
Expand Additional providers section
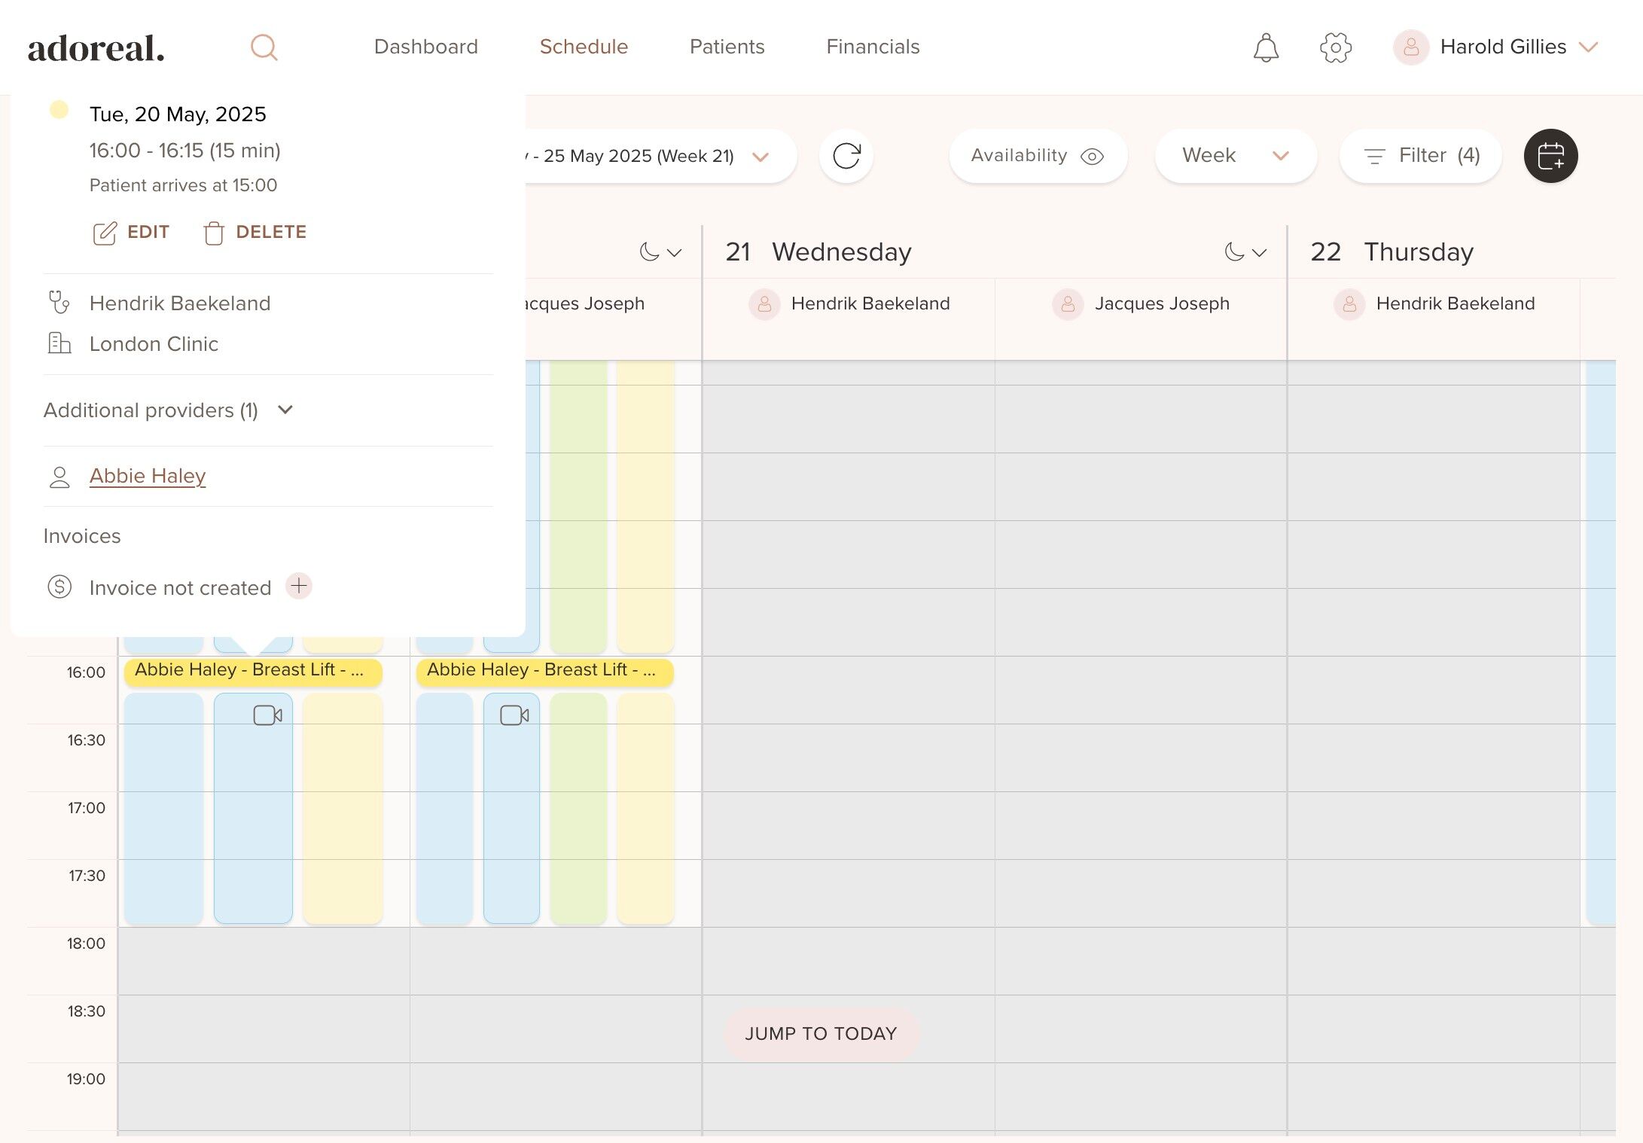(285, 410)
